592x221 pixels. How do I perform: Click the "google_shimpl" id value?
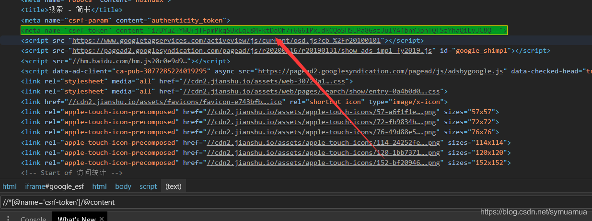click(481, 50)
